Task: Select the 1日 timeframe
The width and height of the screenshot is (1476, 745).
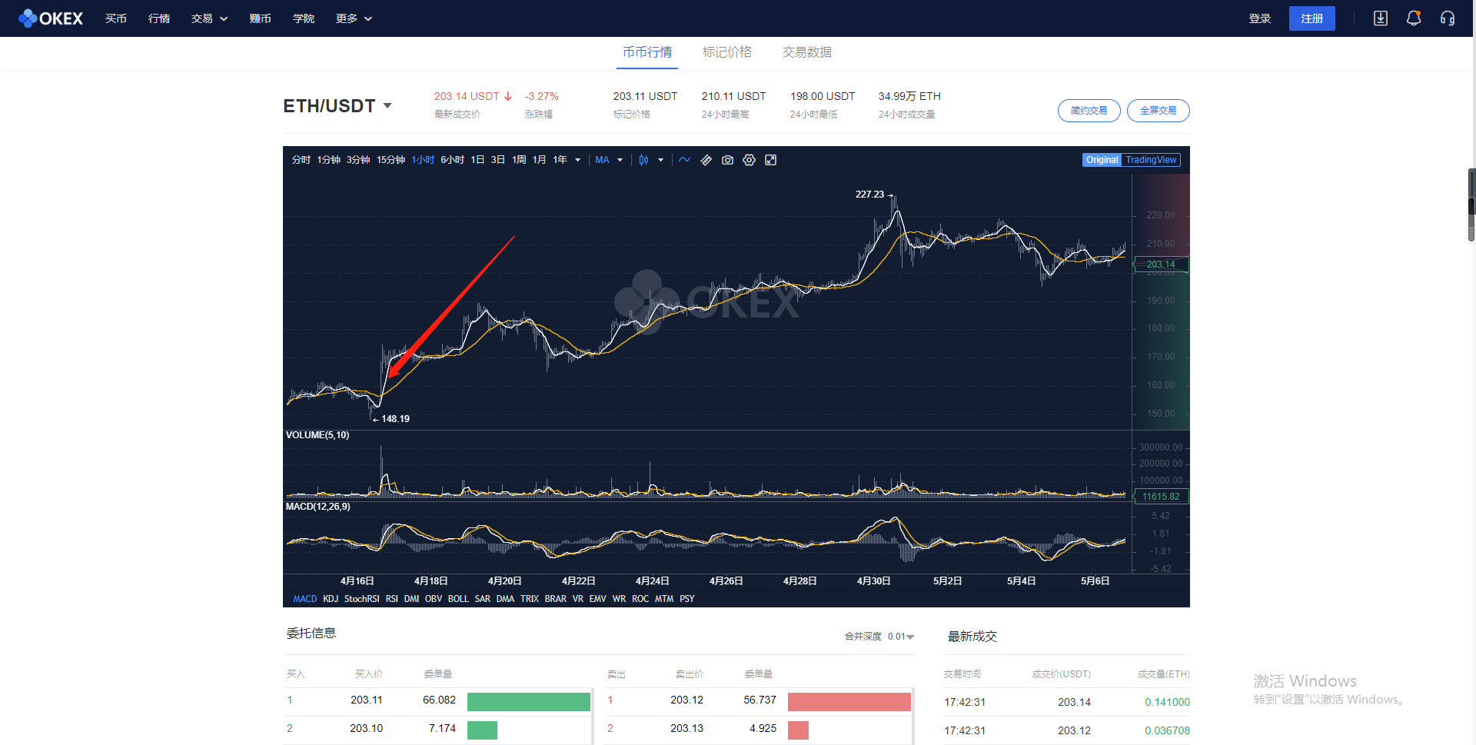Action: click(477, 160)
